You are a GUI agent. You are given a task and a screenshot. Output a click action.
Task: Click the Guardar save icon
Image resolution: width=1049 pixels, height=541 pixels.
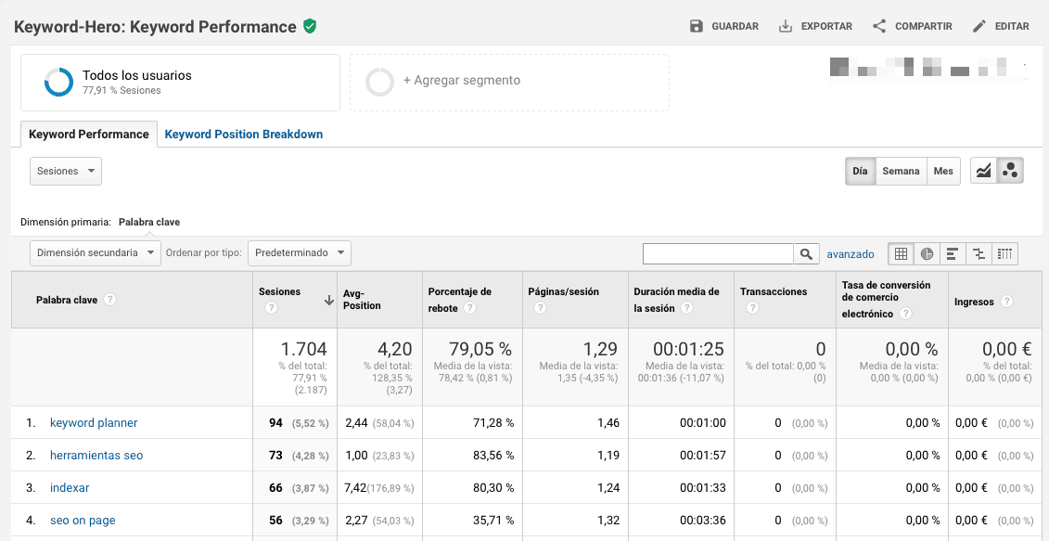697,26
